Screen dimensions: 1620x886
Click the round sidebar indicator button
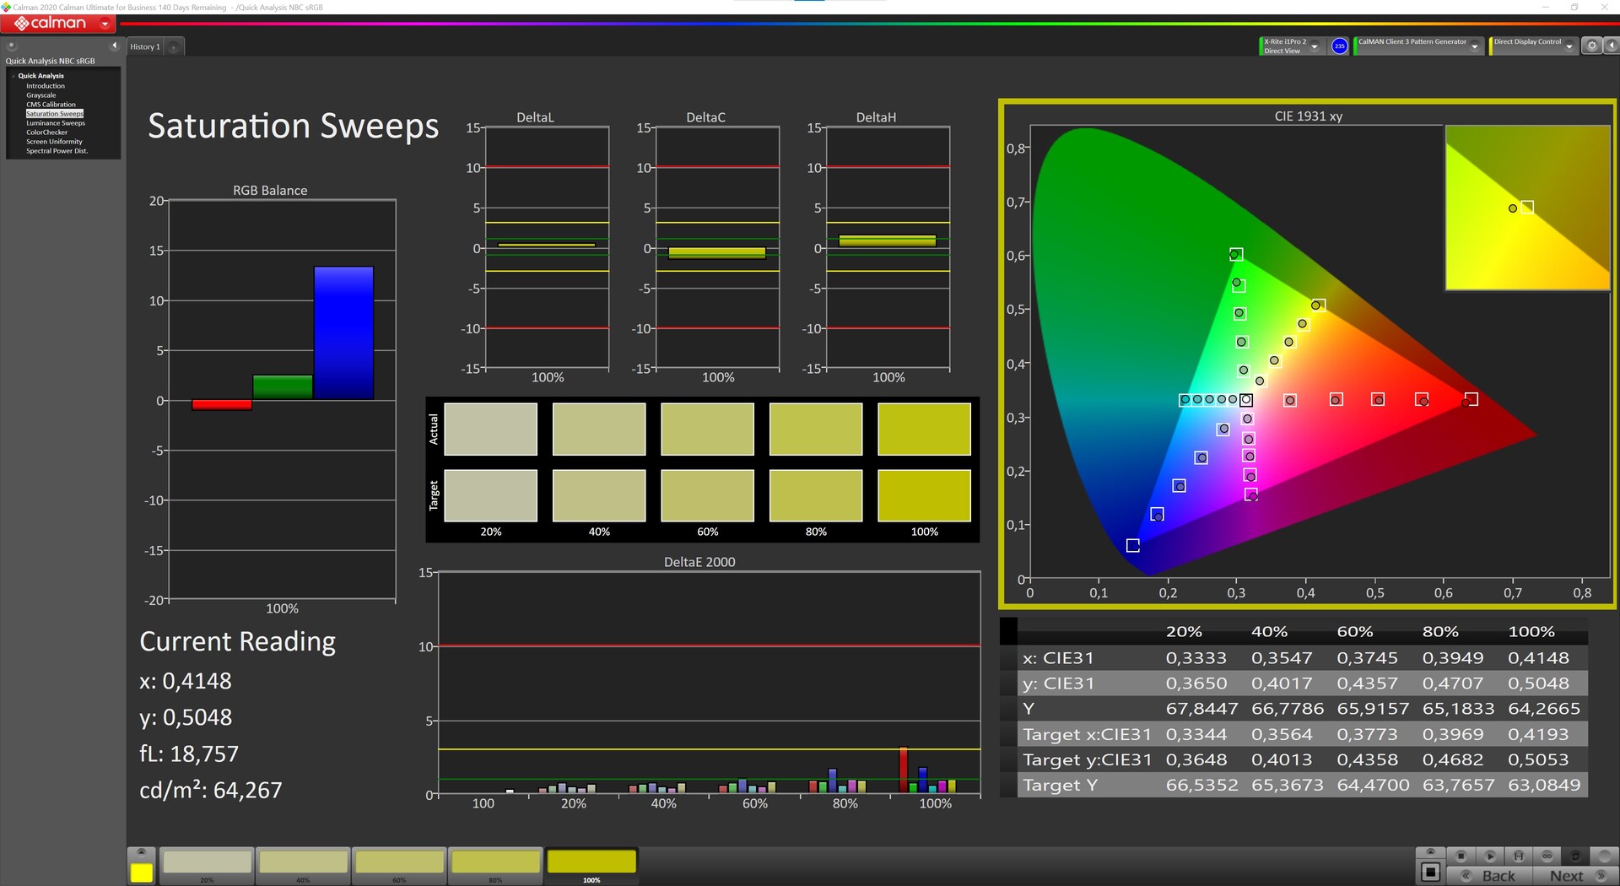[x=12, y=46]
